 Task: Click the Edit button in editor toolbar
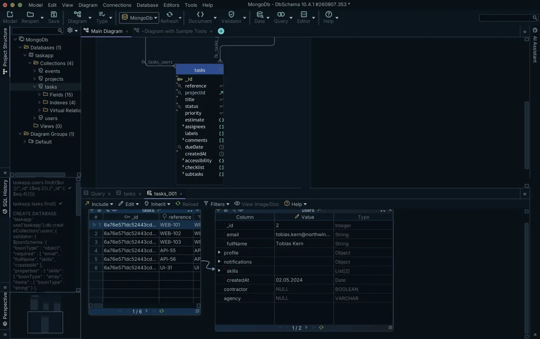point(128,204)
